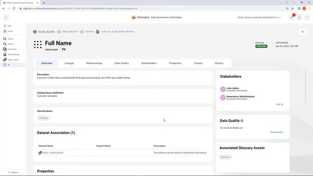Image resolution: width=313 pixels, height=176 pixels.
Task: Open a new browser tab
Action: [x=44, y=3]
